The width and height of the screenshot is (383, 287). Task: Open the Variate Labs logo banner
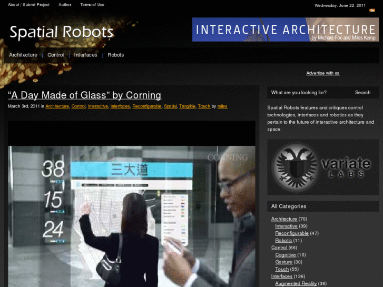[x=323, y=167]
